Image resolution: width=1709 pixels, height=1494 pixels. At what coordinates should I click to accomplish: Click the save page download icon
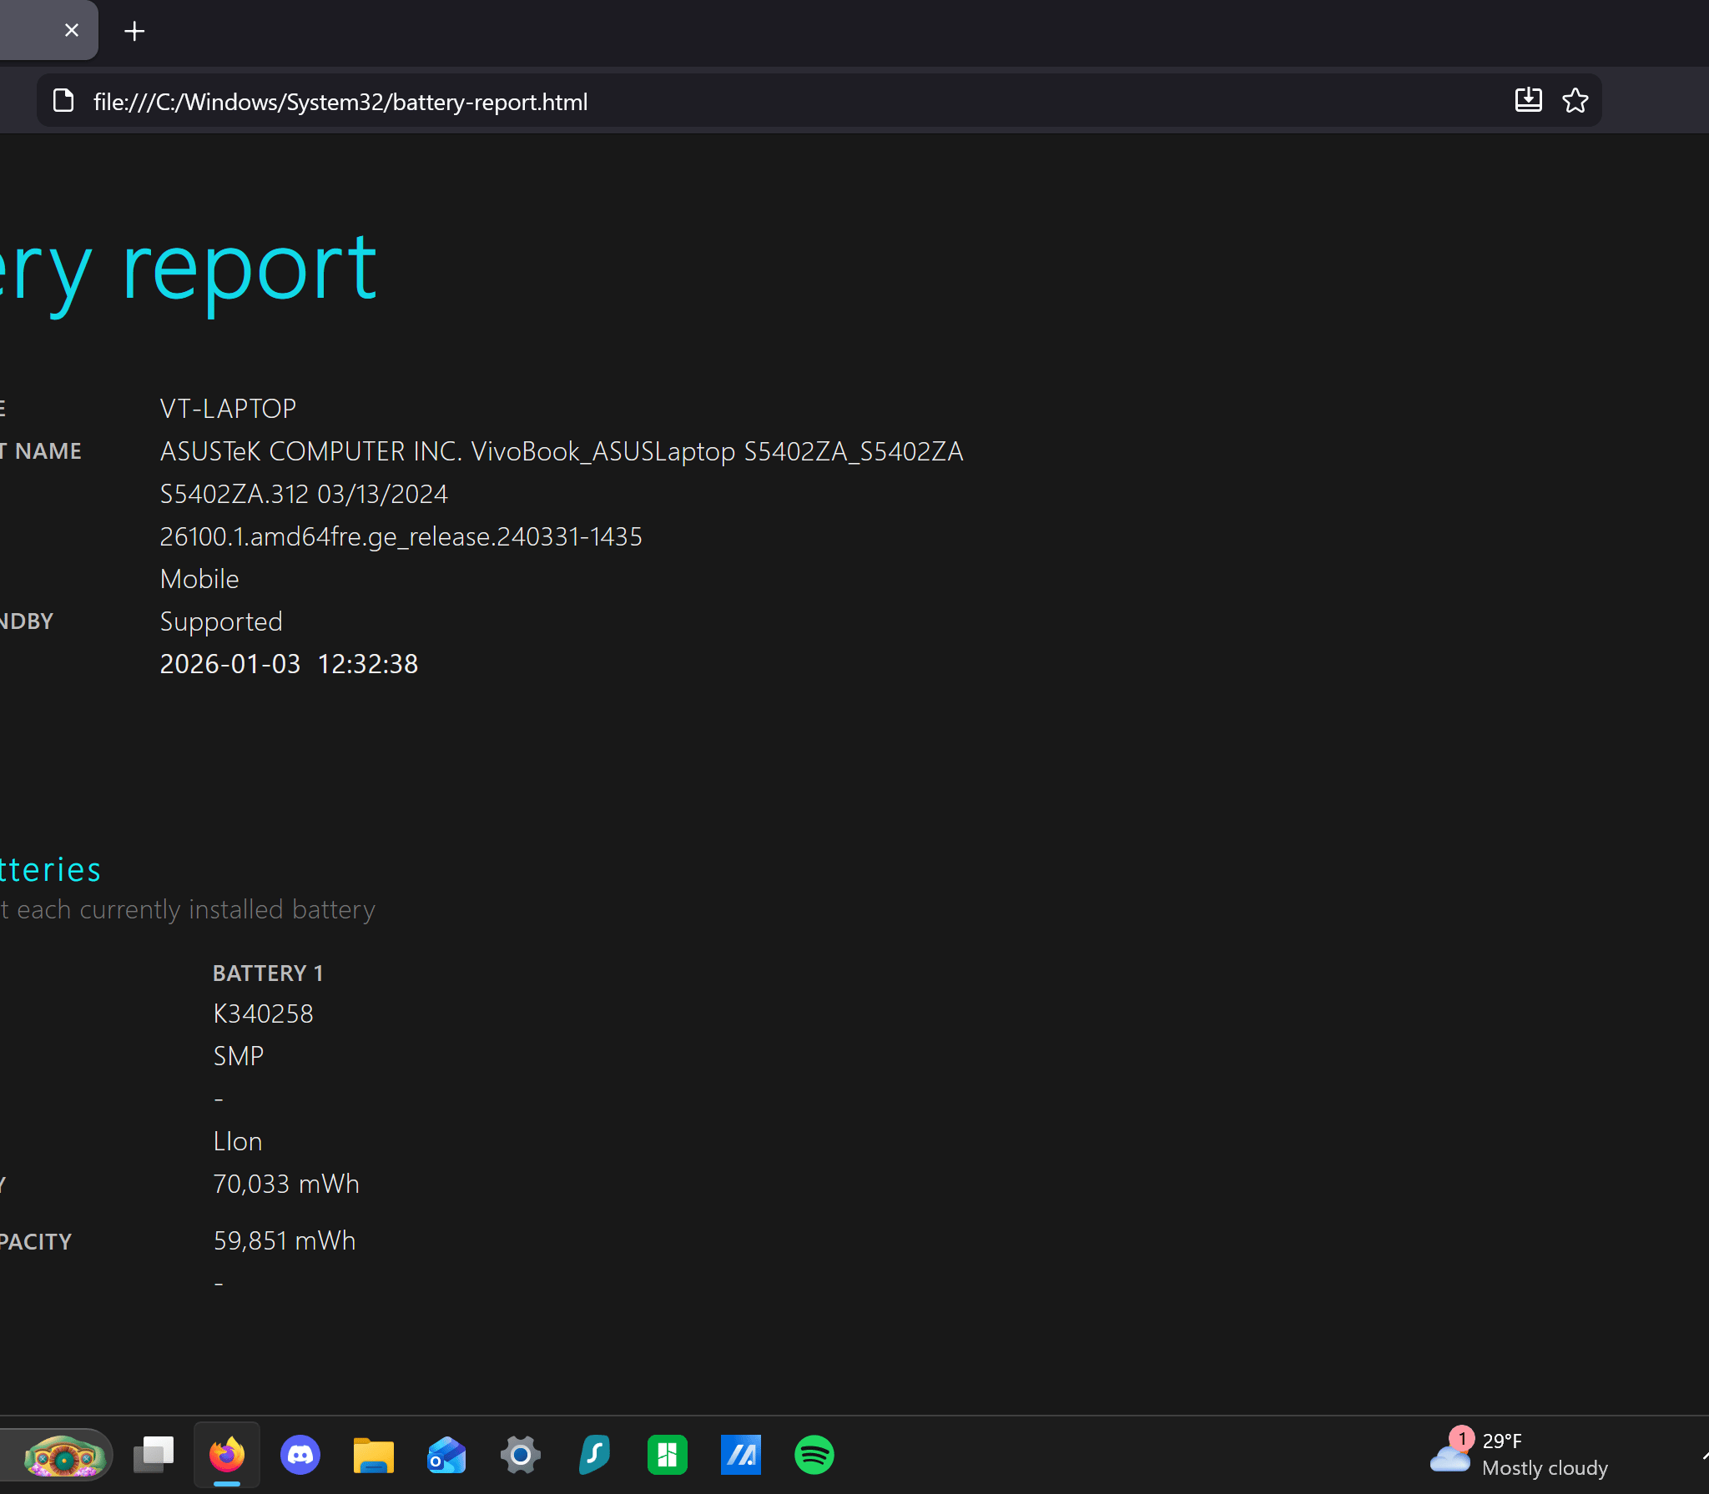click(1528, 101)
